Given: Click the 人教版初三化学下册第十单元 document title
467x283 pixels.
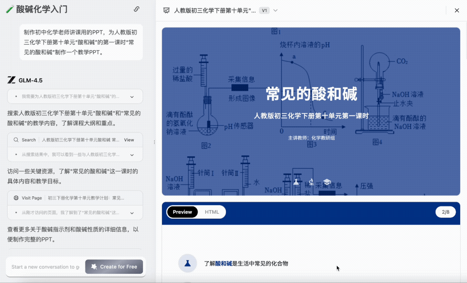Looking at the screenshot, I should click(x=215, y=10).
